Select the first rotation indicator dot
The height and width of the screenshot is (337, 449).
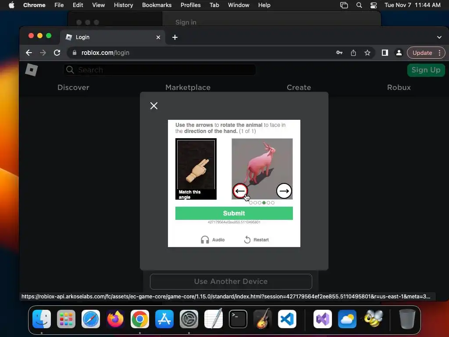251,203
